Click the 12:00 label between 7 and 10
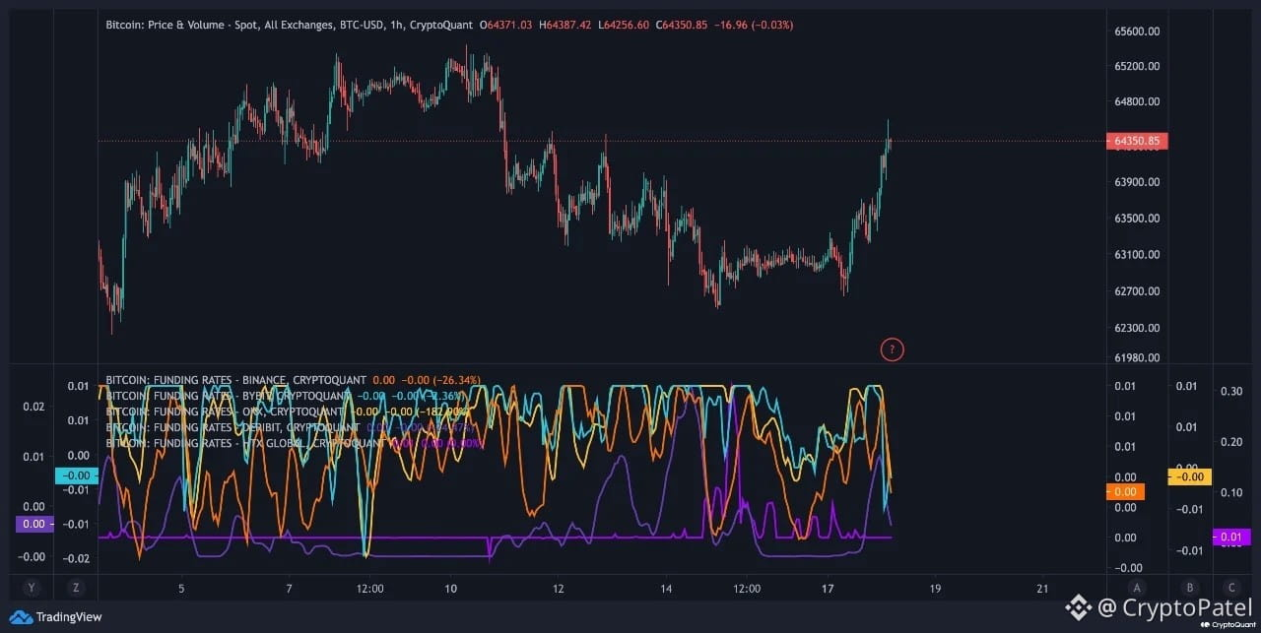The image size is (1261, 633). click(x=370, y=589)
